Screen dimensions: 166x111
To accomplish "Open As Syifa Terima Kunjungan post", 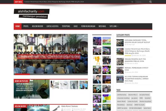I will [x=136, y=79].
